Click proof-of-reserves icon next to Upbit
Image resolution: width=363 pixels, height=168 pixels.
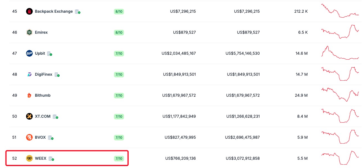pos(50,54)
